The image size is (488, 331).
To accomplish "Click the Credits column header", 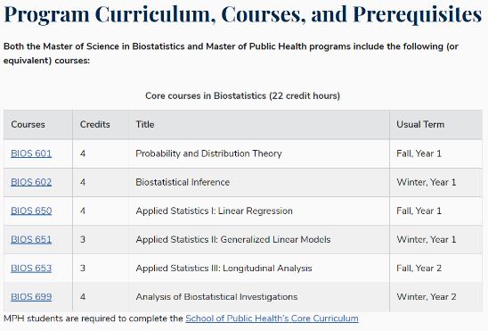I will coord(95,124).
